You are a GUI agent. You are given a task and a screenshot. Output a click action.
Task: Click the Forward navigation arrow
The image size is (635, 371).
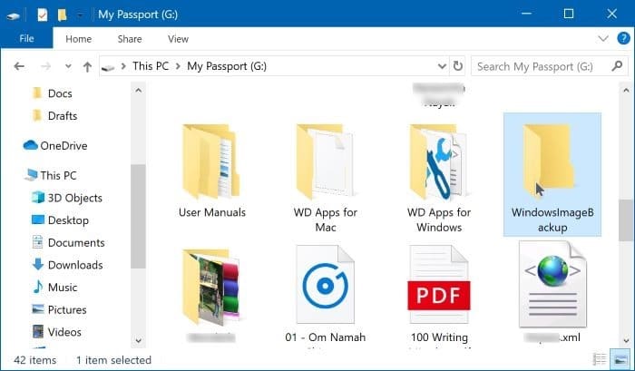pyautogui.click(x=45, y=66)
